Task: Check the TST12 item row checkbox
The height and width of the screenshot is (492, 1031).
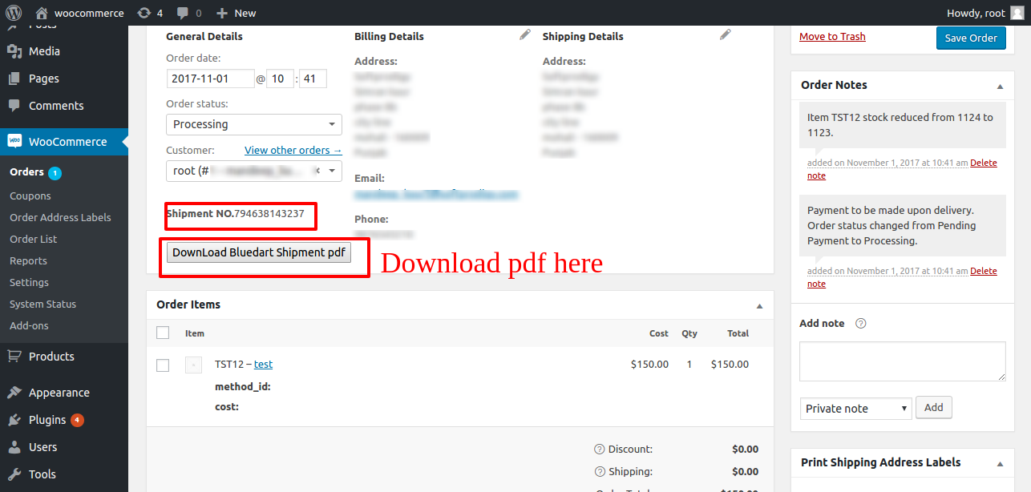Action: pyautogui.click(x=163, y=365)
